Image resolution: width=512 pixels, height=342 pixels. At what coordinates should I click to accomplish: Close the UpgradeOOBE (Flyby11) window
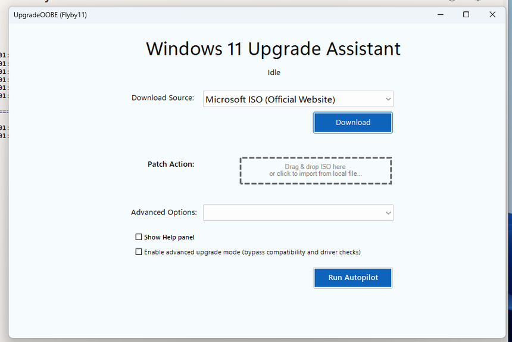click(x=492, y=15)
